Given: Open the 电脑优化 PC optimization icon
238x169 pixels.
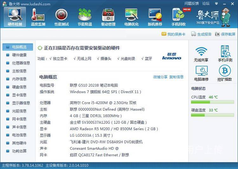Looking at the screenshot, I should [131, 17].
